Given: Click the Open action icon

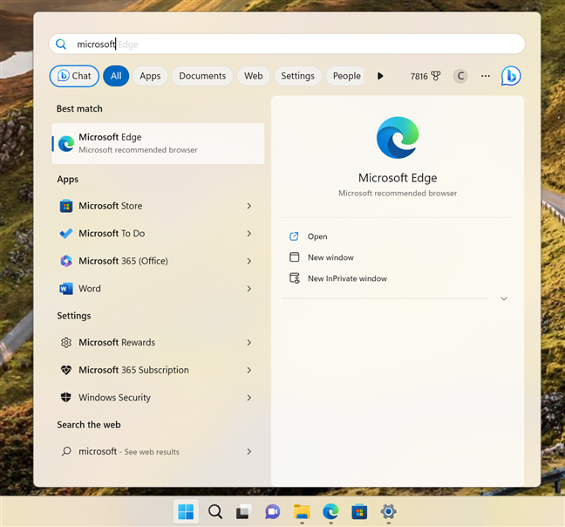Looking at the screenshot, I should 294,236.
